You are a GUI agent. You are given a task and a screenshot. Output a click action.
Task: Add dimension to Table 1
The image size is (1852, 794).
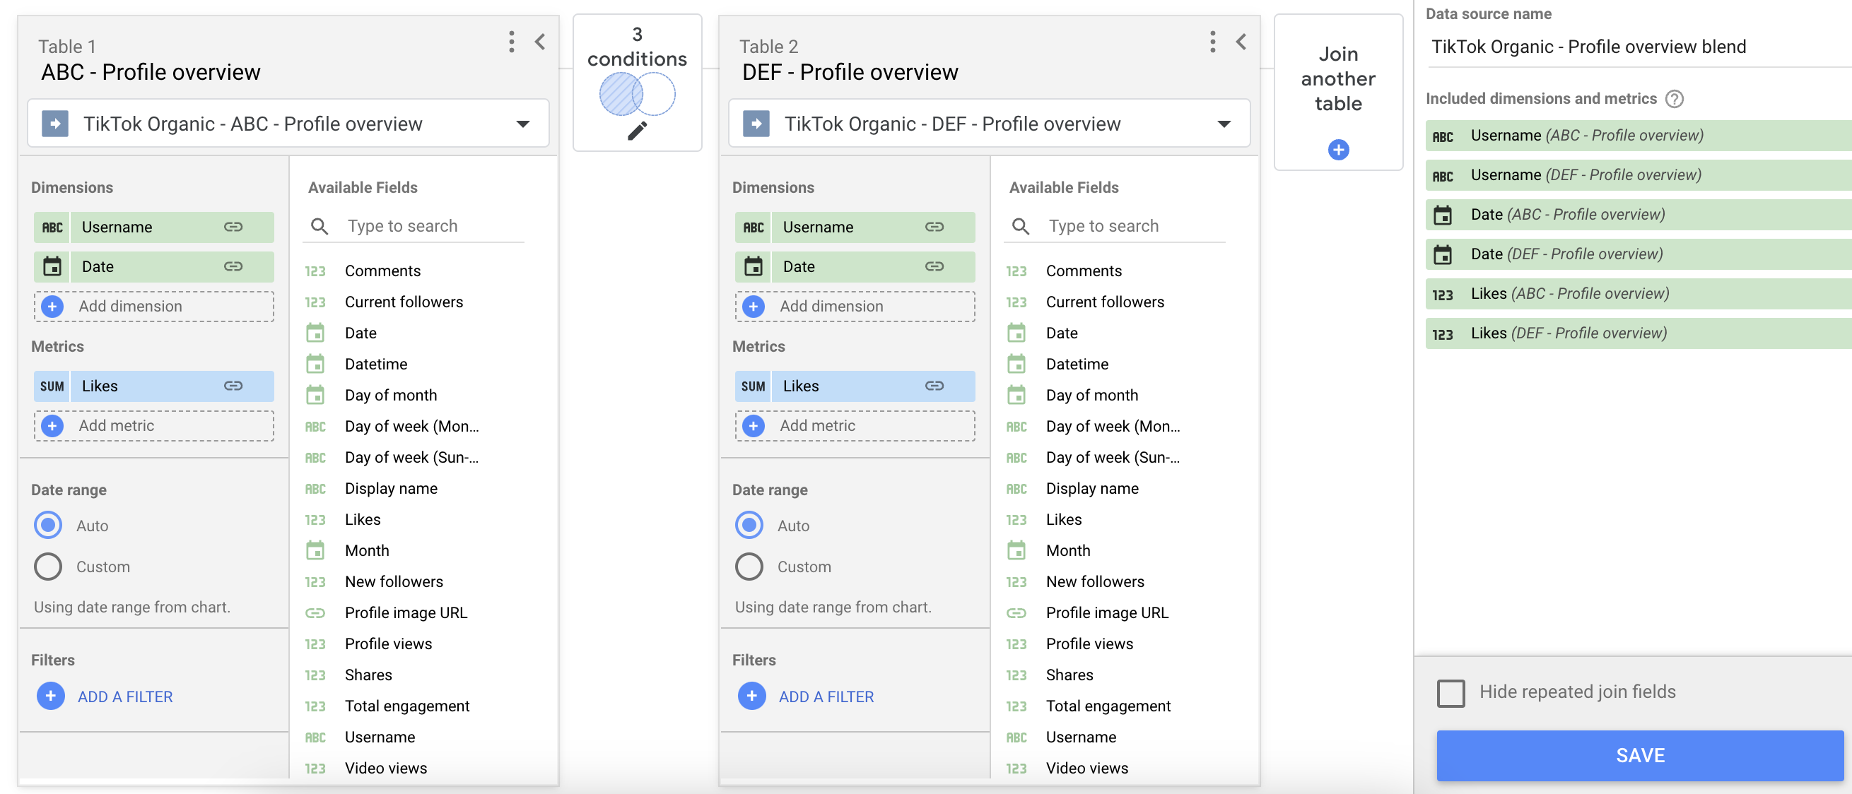click(x=154, y=306)
